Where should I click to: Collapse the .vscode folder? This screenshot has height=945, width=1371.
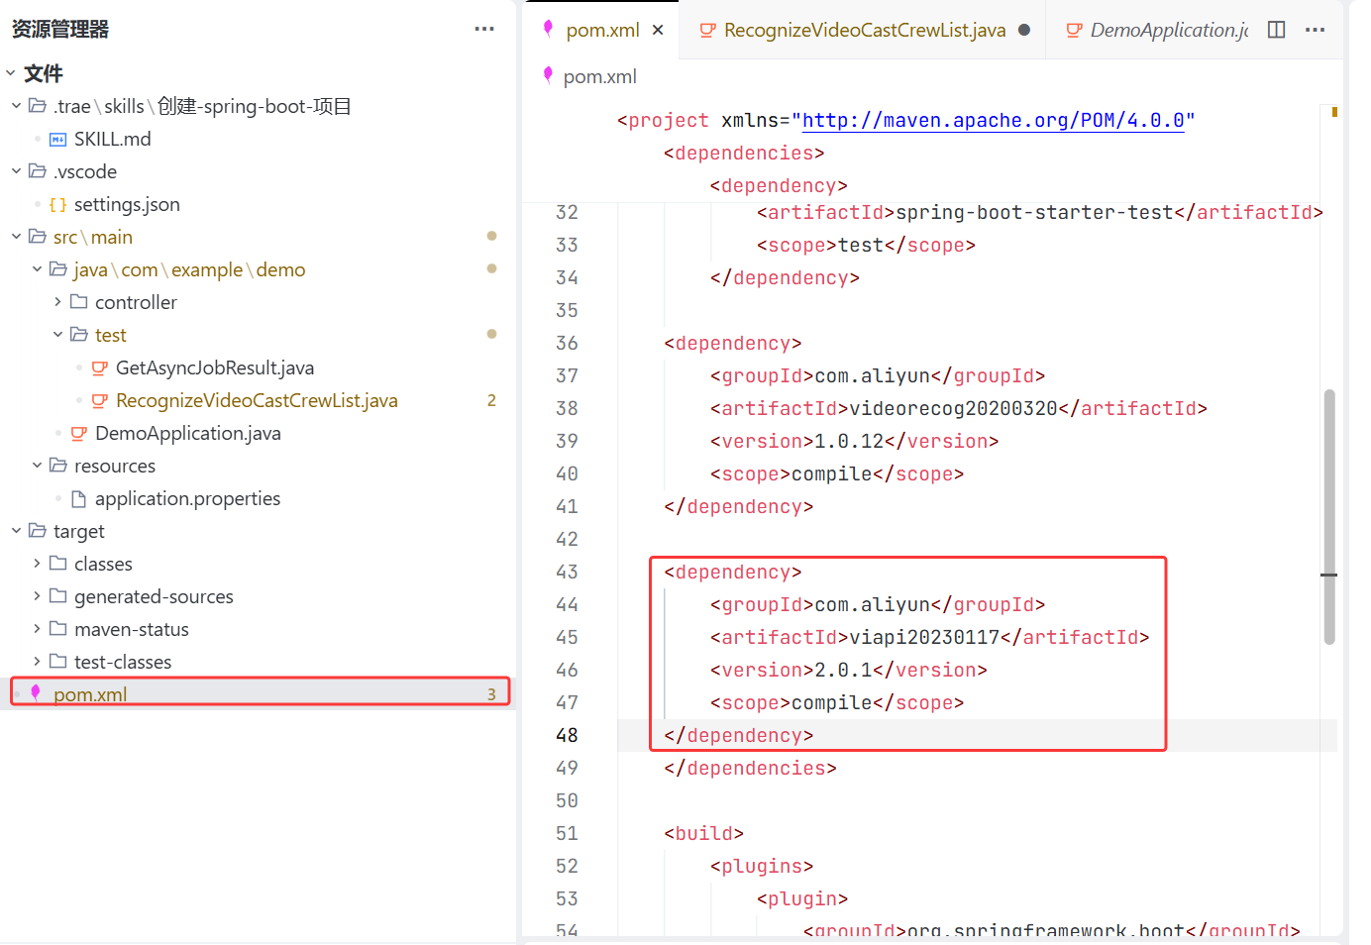16,171
